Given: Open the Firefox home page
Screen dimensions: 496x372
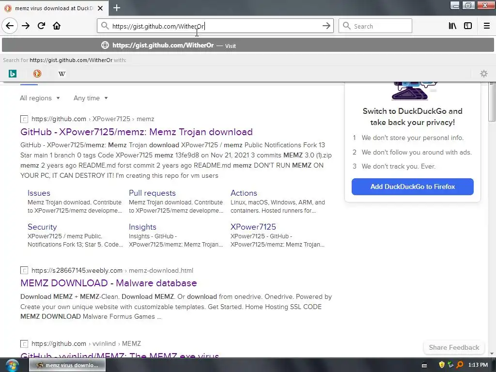Looking at the screenshot, I should pyautogui.click(x=57, y=26).
